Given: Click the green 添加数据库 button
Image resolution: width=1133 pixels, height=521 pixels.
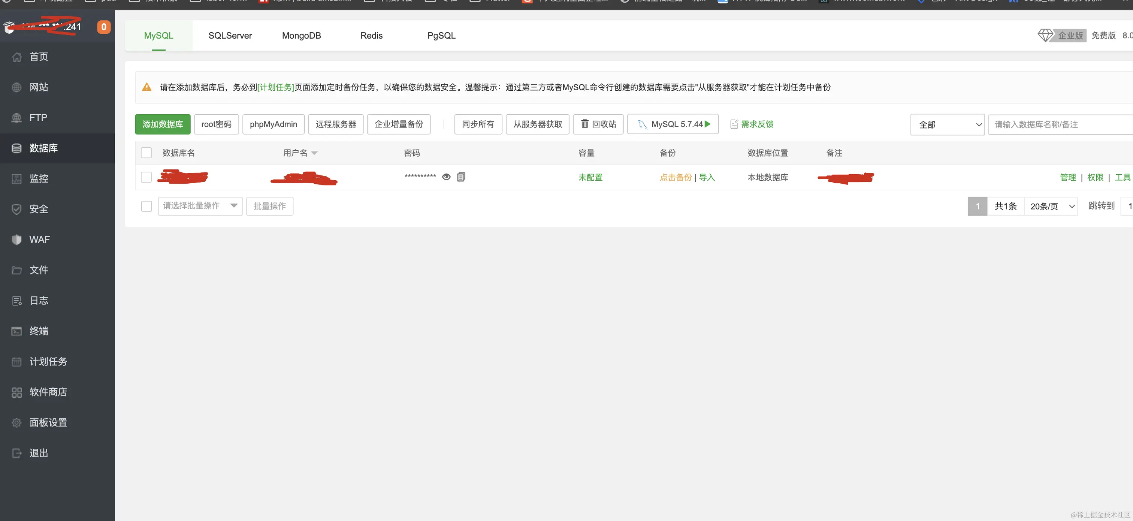Looking at the screenshot, I should pos(162,124).
